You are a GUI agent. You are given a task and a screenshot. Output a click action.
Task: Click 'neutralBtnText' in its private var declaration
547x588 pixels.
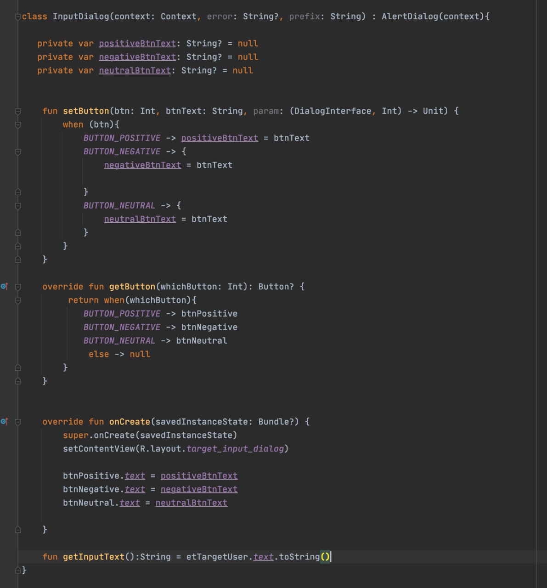pyautogui.click(x=135, y=70)
